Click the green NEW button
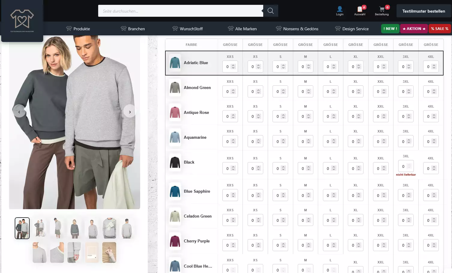The width and height of the screenshot is (452, 273). (x=390, y=29)
